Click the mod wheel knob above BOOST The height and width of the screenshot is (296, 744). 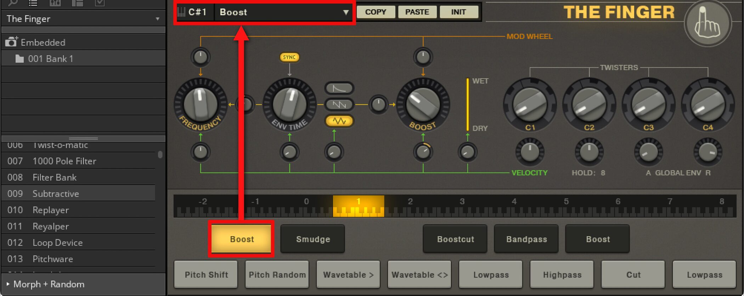pyautogui.click(x=423, y=57)
